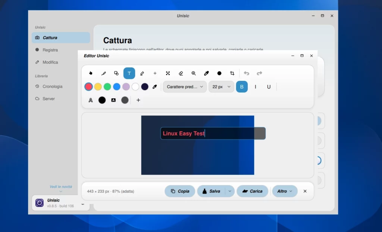
Task: Click into the Linux Easy Test text box
Action: pos(213,133)
